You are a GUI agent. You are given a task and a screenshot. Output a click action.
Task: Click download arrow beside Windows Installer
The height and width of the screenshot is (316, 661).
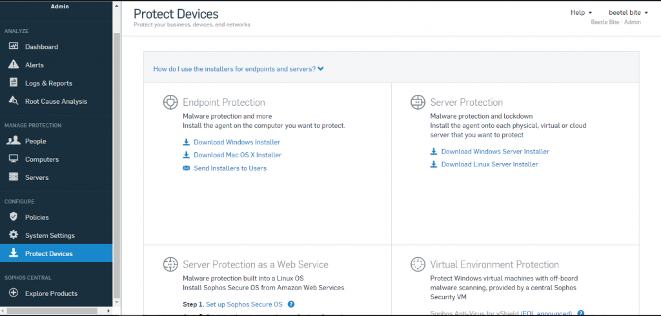[187, 143]
